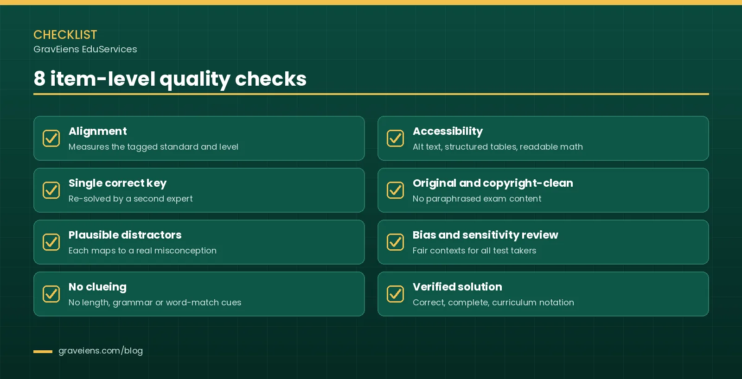Select the Single correct key title
This screenshot has width=742, height=379.
[x=118, y=183]
